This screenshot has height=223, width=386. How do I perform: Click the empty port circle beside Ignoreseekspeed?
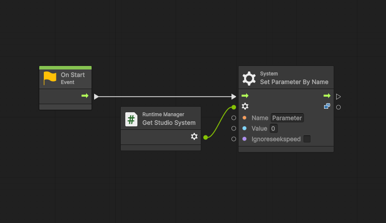pos(234,139)
